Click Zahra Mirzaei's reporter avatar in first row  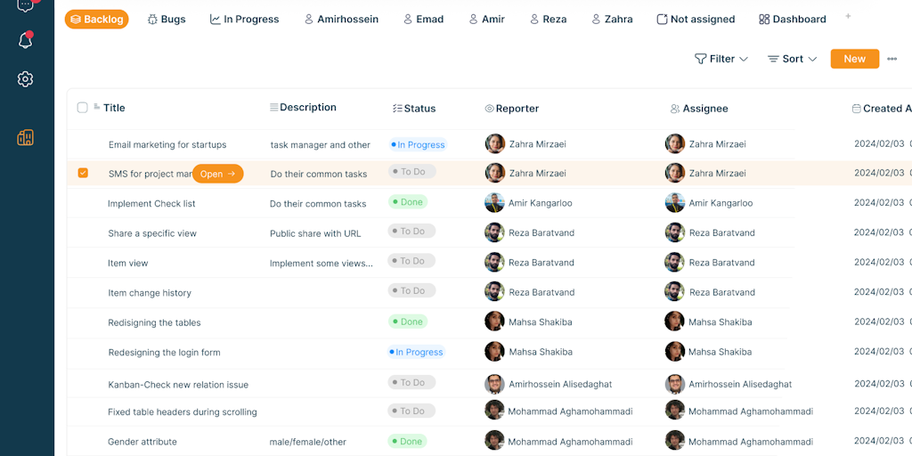point(494,144)
